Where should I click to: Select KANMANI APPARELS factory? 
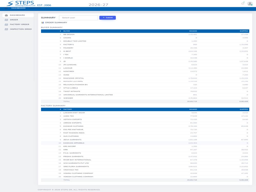(145, 143)
